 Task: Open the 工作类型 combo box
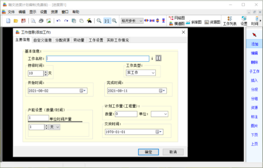coord(141,73)
